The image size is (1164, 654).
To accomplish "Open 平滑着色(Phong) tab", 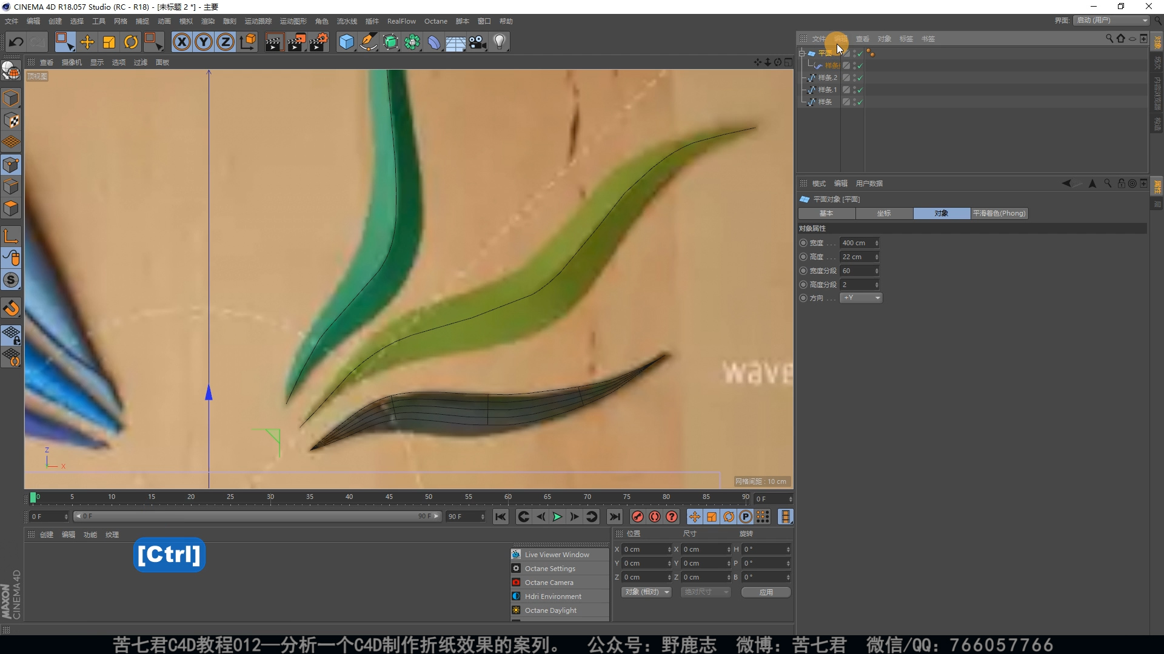I will (999, 213).
